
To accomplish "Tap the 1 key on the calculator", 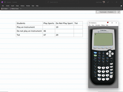I will [99, 75].
